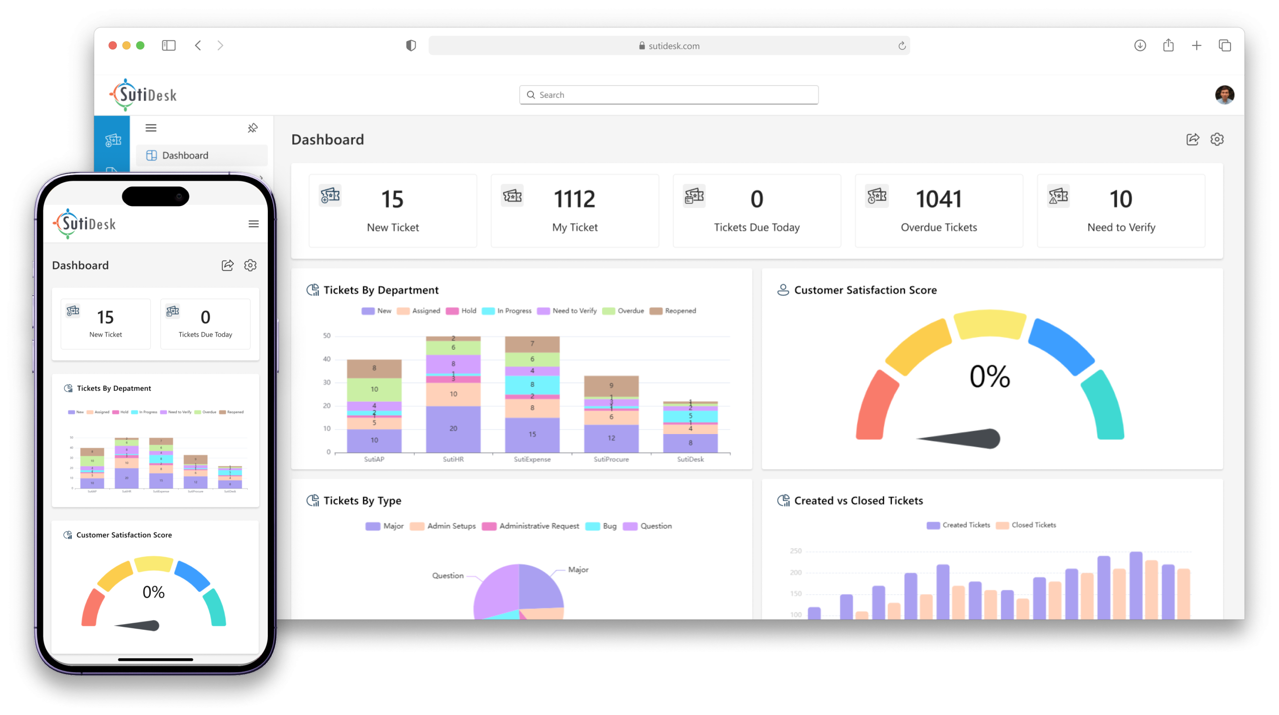Pin the navigation panel with pin icon
1279x715 pixels.
pos(253,128)
